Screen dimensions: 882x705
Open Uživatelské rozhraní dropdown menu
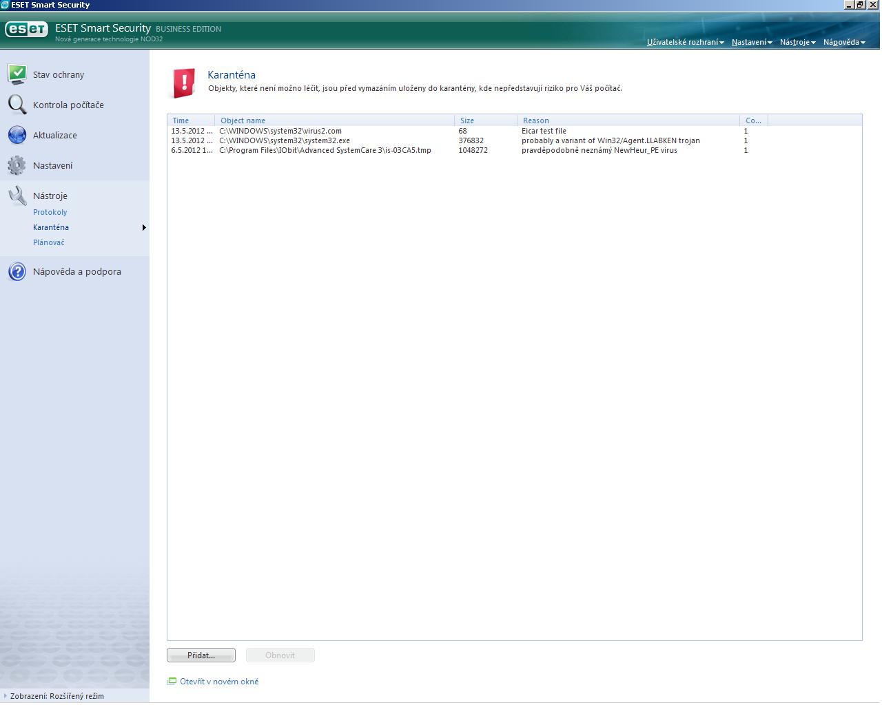click(x=685, y=42)
